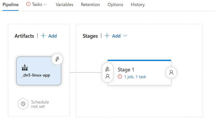Click the error icon beside Tasks tab
The image size is (215, 120).
(28, 5)
